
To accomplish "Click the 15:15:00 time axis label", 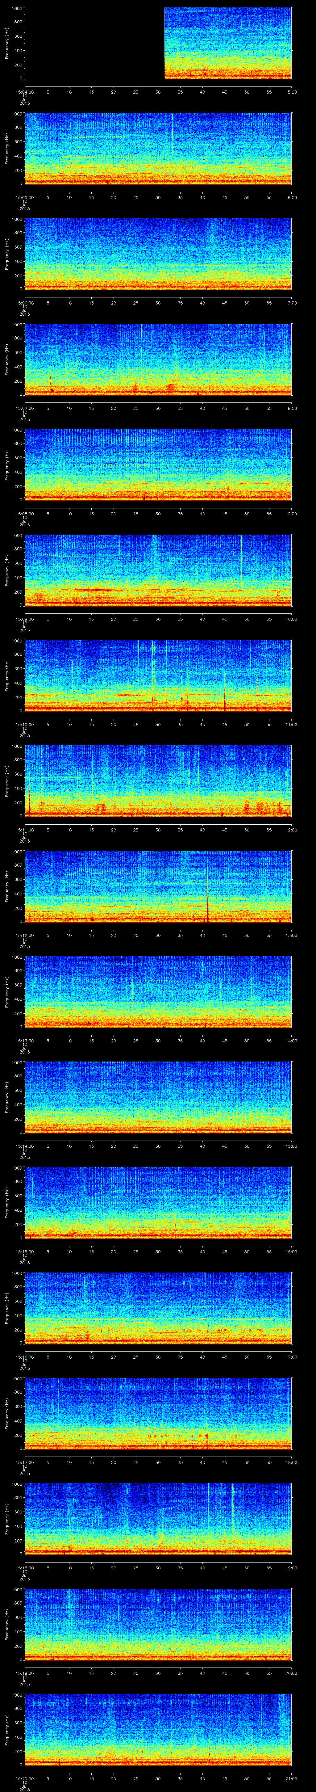I will (x=24, y=1251).
